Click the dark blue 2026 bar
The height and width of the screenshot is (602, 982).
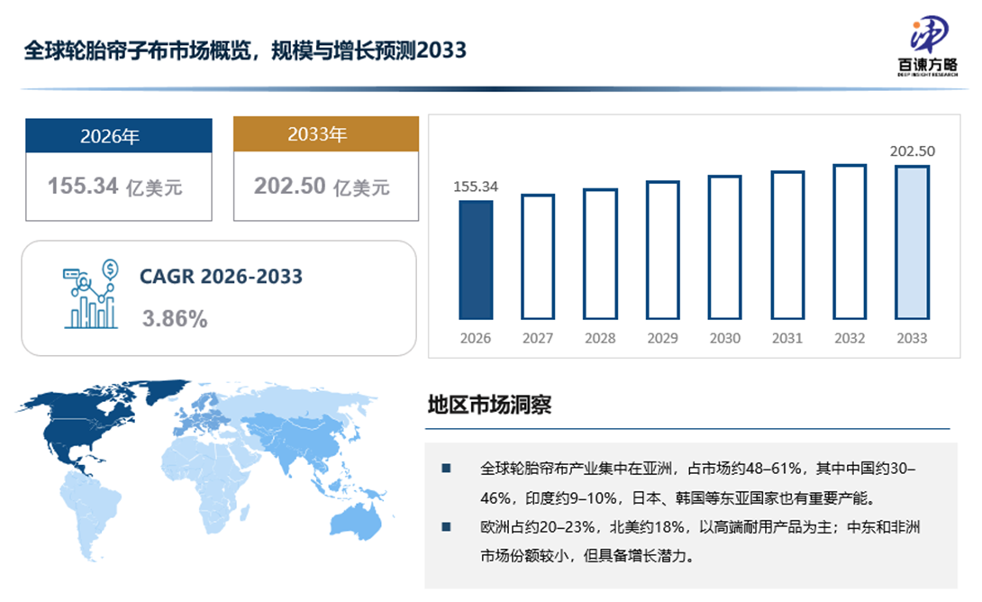[476, 260]
